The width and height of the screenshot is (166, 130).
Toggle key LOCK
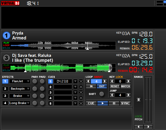[119, 77]
